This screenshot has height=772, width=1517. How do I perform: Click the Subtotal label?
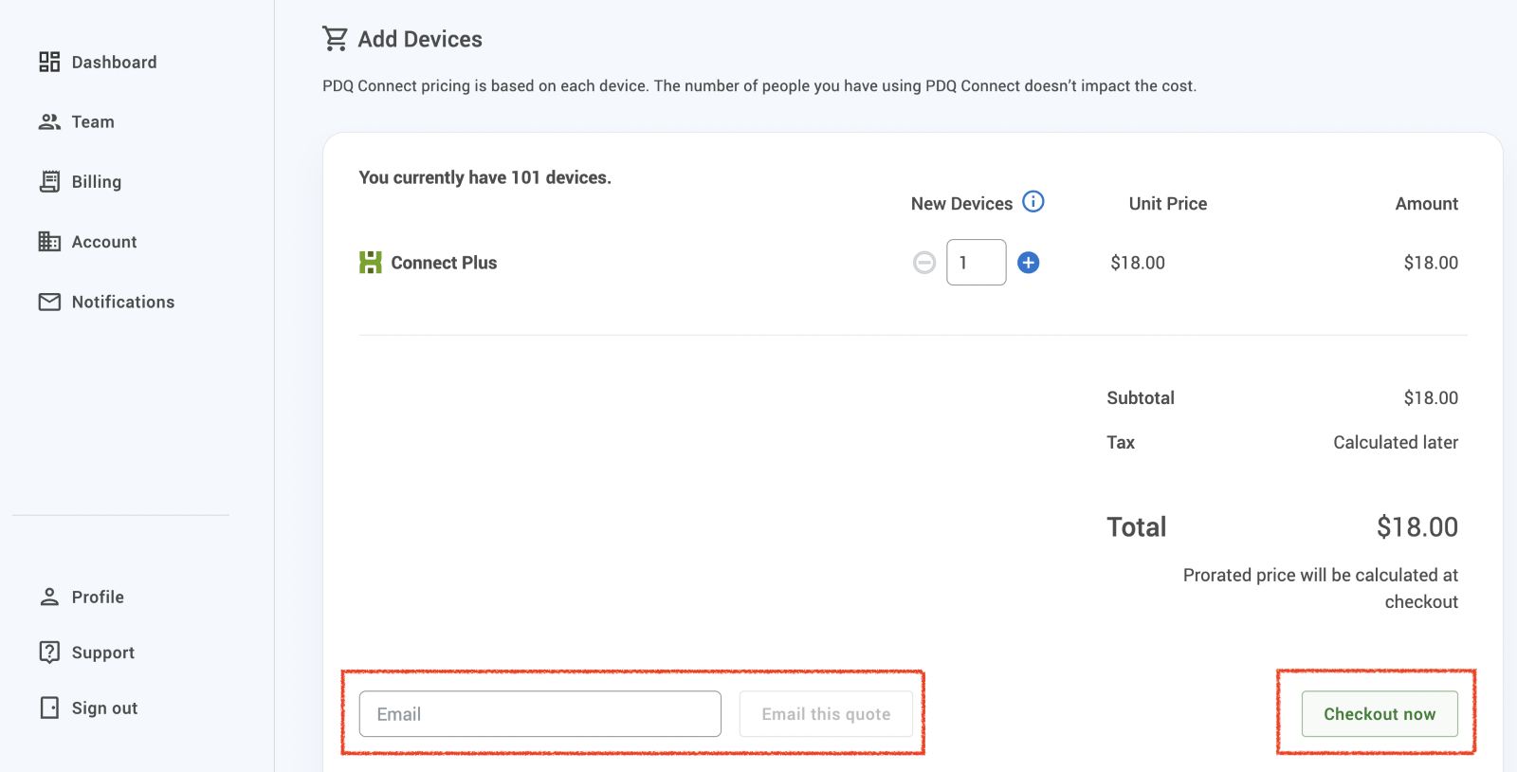(1141, 397)
